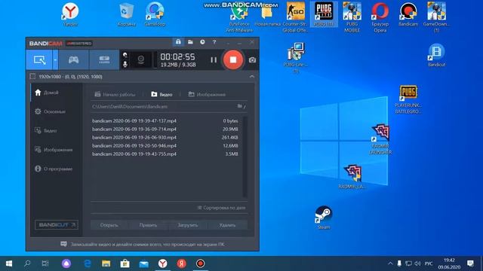Select bandicam 2020-06-09 19-20-50-946.mp4 file
Screen dimensions: 483x271
point(165,145)
